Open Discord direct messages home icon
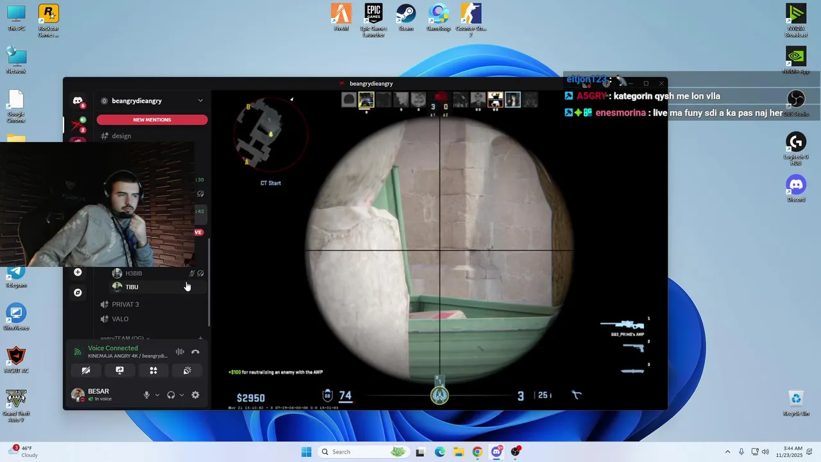The width and height of the screenshot is (821, 462). tap(78, 101)
